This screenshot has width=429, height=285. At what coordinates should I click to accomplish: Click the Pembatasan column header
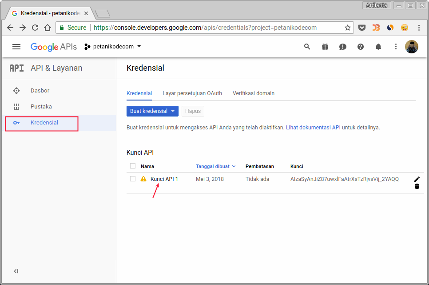pos(260,166)
